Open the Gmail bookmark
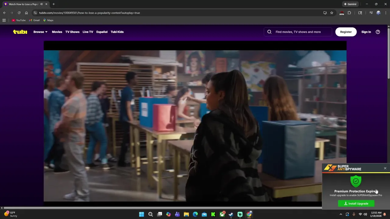This screenshot has height=219, width=390. point(34,20)
